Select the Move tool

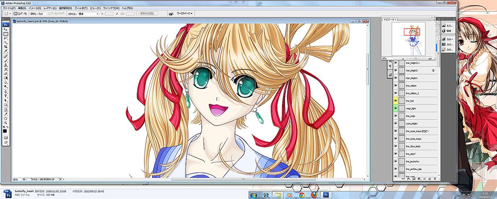pyautogui.click(x=6, y=30)
